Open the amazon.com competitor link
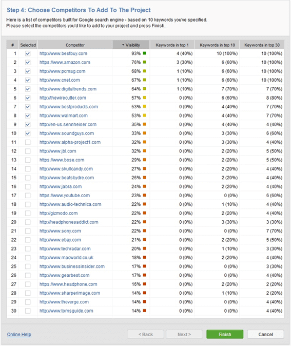Viewport: 291px width, 346px height. pyautogui.click(x=65, y=62)
